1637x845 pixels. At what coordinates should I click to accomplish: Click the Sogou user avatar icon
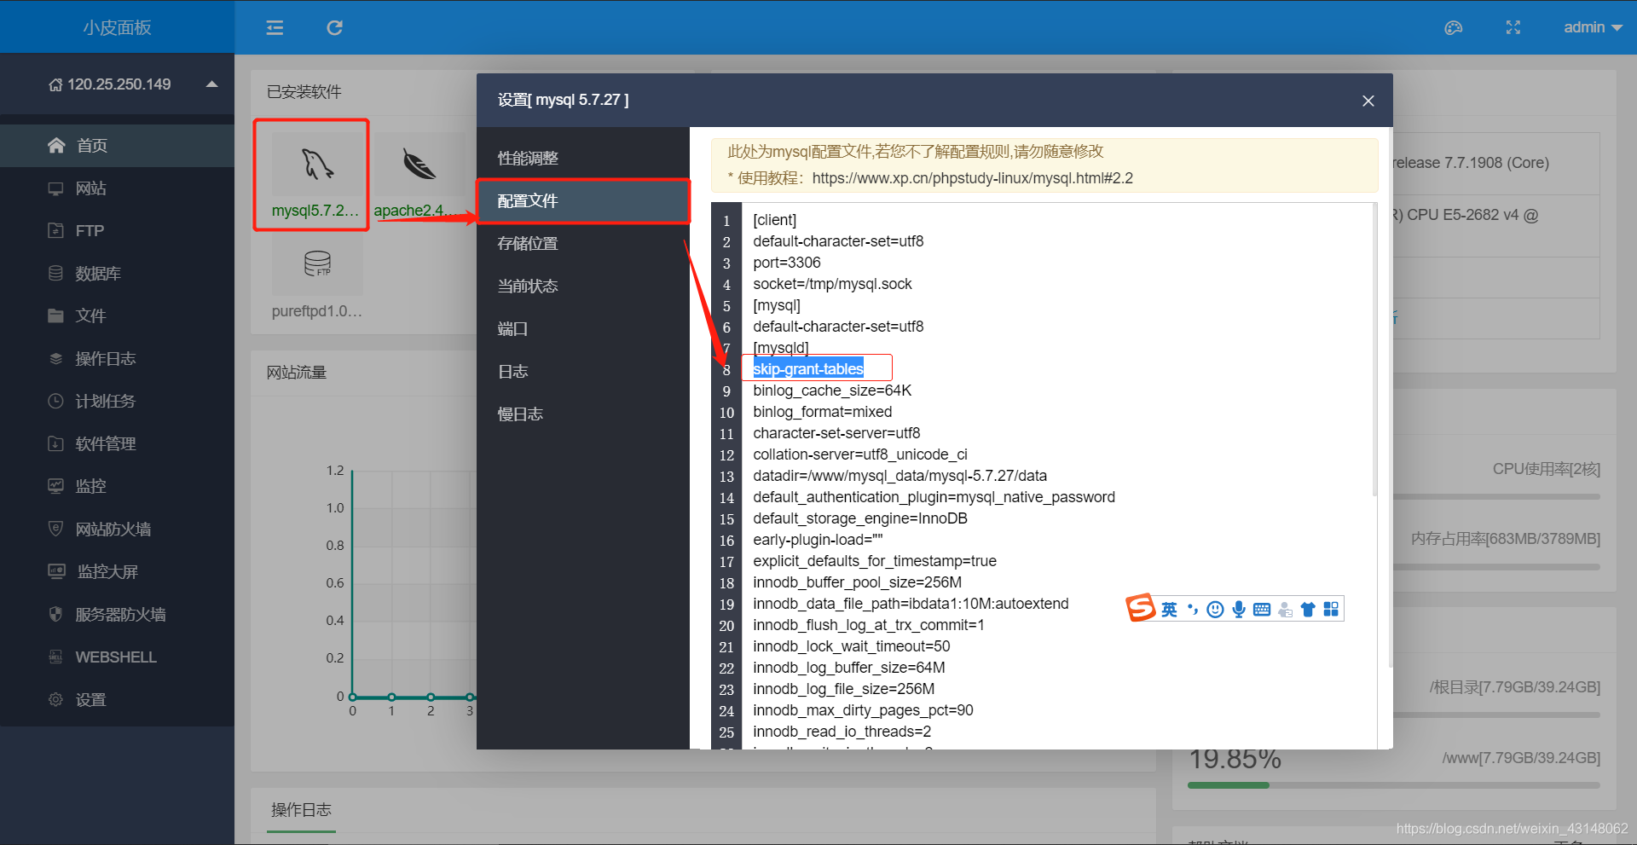[1285, 610]
